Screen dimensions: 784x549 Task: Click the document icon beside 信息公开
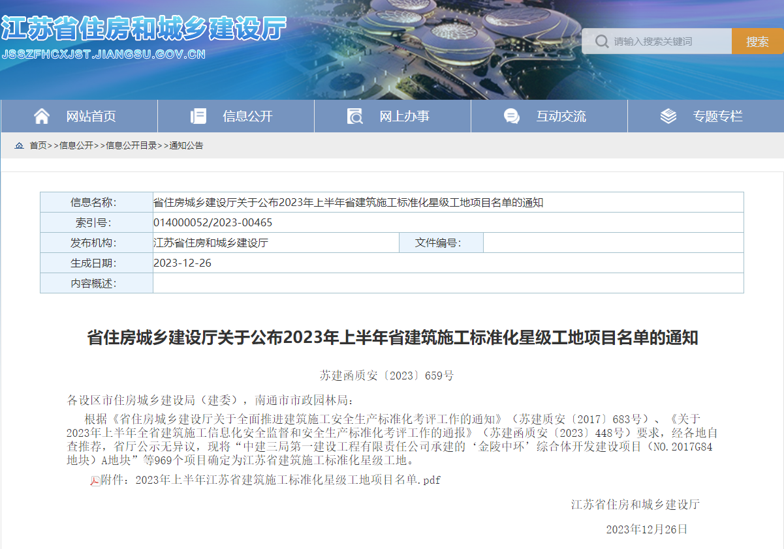(198, 116)
